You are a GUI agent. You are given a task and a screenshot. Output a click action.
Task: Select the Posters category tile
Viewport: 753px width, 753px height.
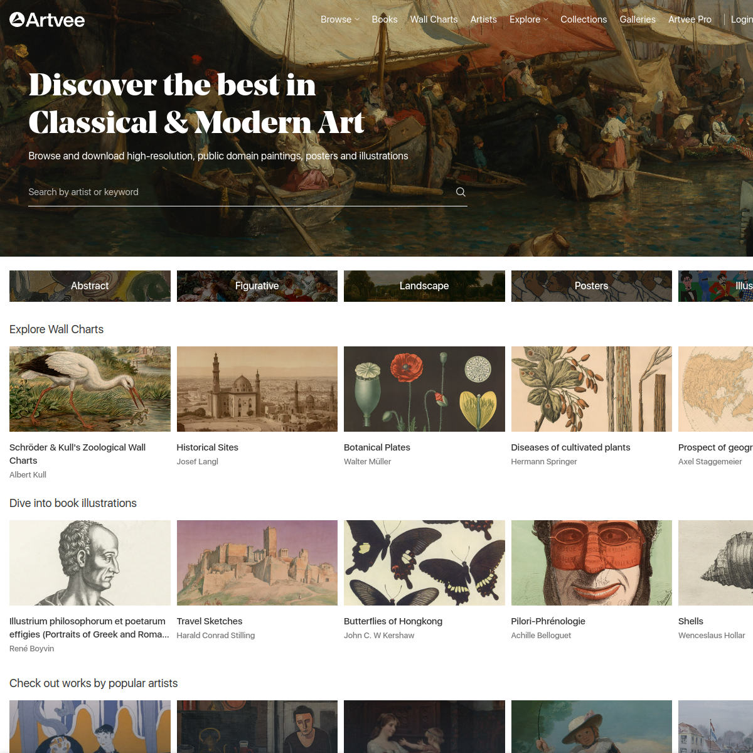pyautogui.click(x=592, y=286)
